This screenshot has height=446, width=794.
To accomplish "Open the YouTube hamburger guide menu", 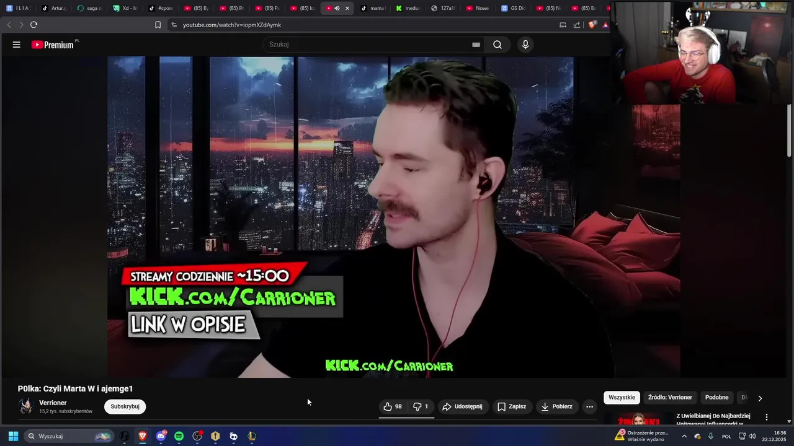I will coord(17,45).
